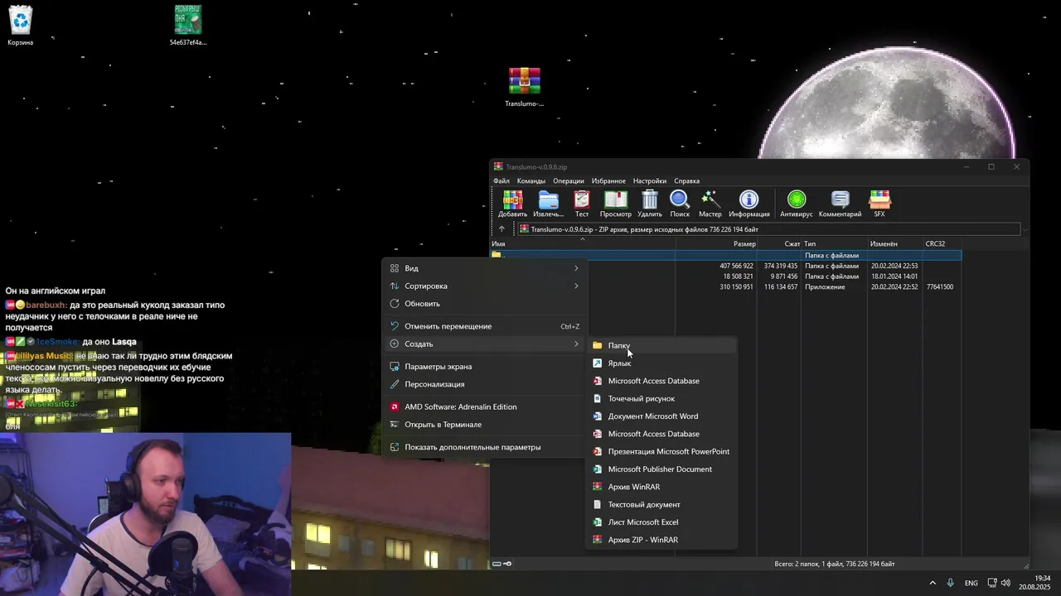Image resolution: width=1061 pixels, height=596 pixels.
Task: Create Презентация Microsoft PowerPoint
Action: (x=662, y=451)
